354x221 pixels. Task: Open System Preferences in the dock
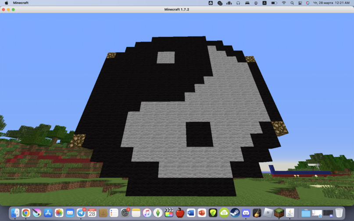point(125,213)
